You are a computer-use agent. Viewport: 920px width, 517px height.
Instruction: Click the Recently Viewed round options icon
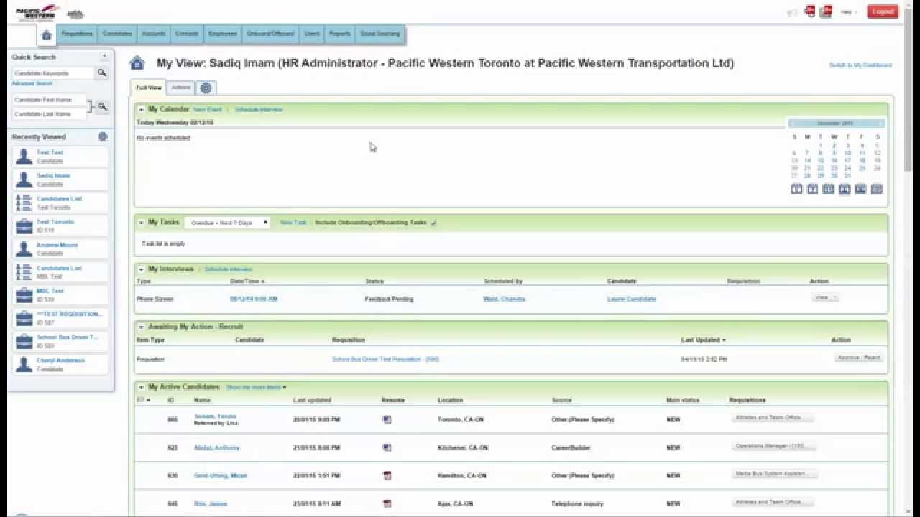(103, 136)
